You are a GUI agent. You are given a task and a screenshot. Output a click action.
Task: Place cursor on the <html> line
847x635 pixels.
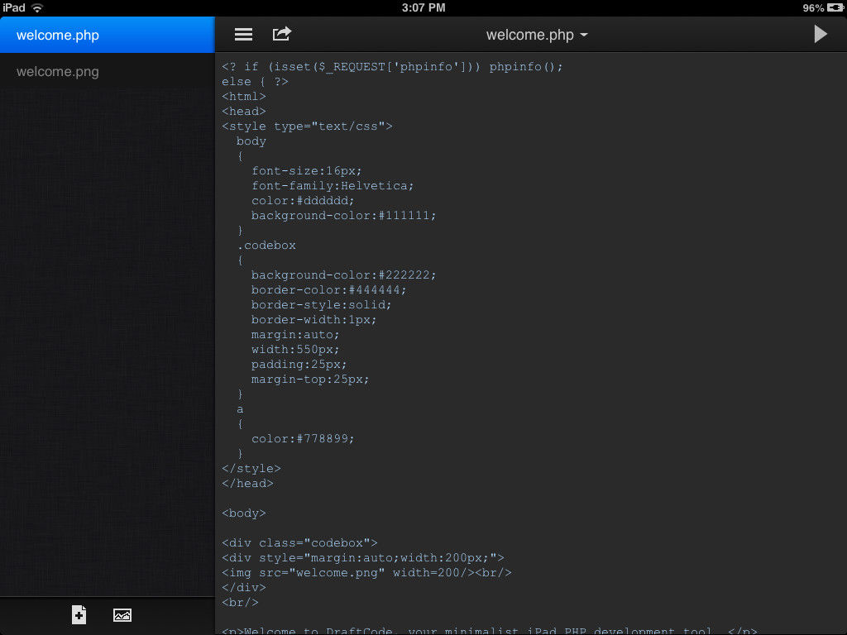click(244, 96)
